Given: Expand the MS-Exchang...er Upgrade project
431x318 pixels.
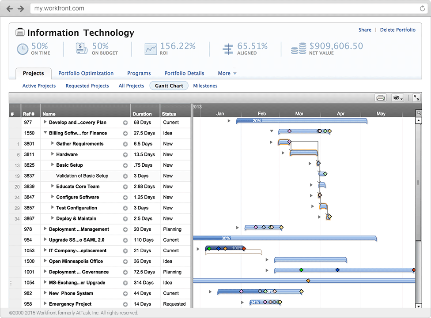Looking at the screenshot, I should pyautogui.click(x=45, y=282).
